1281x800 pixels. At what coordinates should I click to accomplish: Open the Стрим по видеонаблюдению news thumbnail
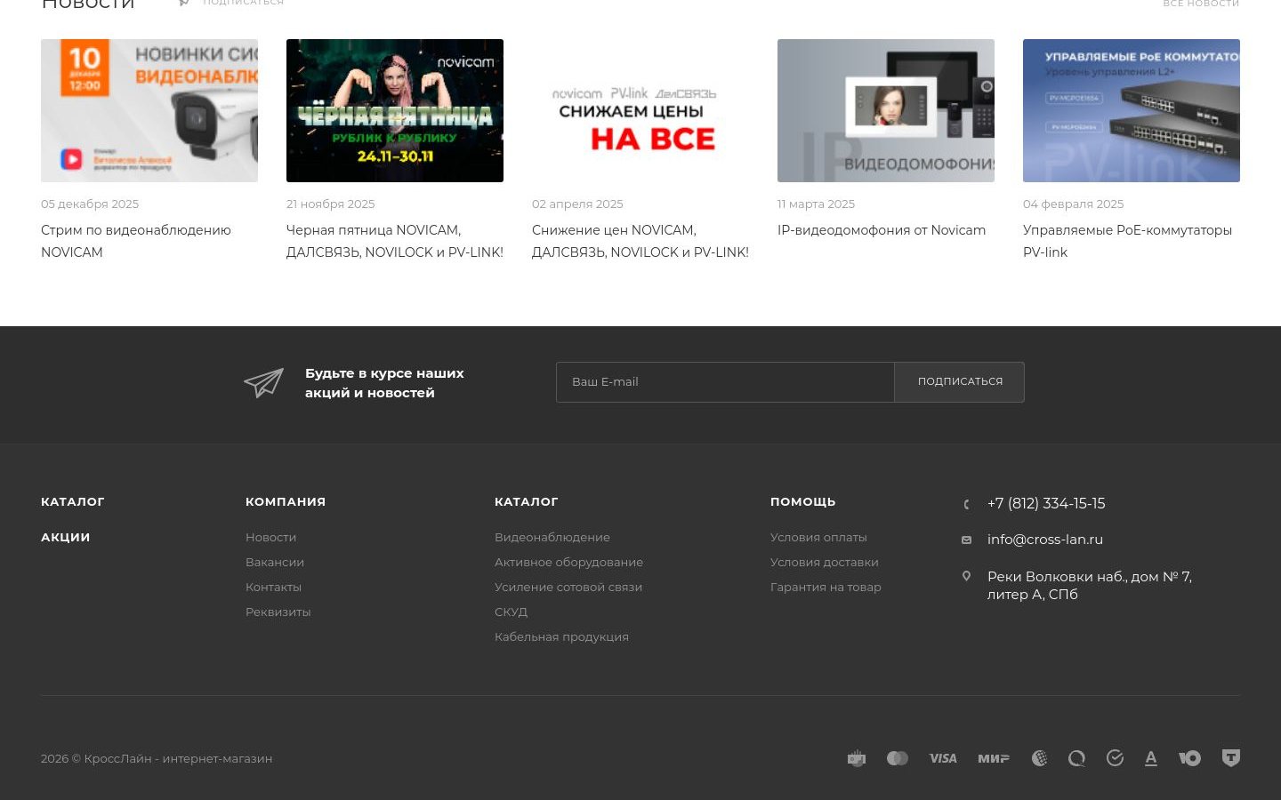coord(149,110)
